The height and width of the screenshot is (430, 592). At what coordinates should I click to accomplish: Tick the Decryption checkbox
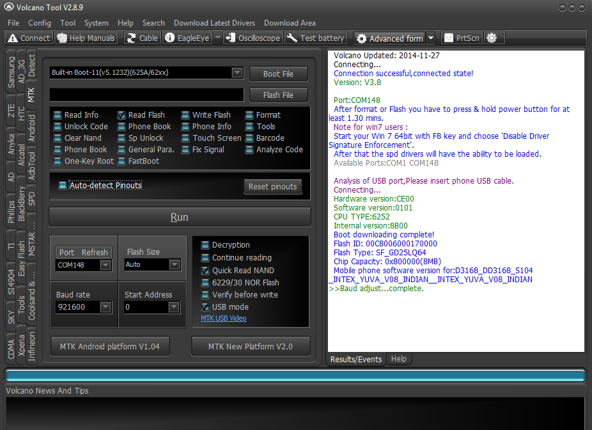tap(205, 245)
